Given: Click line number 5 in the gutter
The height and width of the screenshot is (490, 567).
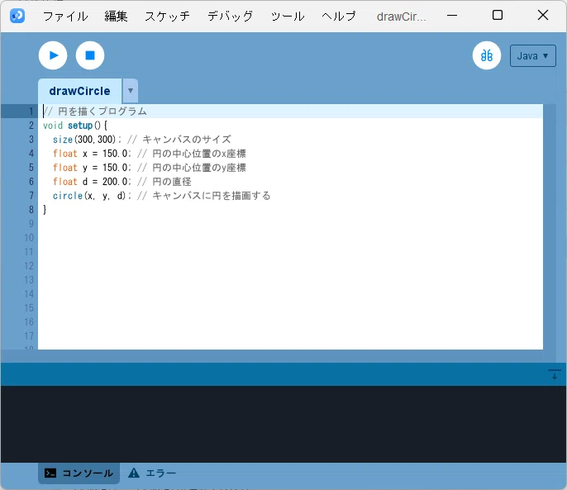Looking at the screenshot, I should pyautogui.click(x=31, y=168).
